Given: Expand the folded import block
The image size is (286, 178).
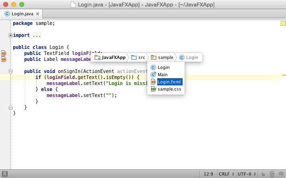Looking at the screenshot, I should click(x=10, y=35).
